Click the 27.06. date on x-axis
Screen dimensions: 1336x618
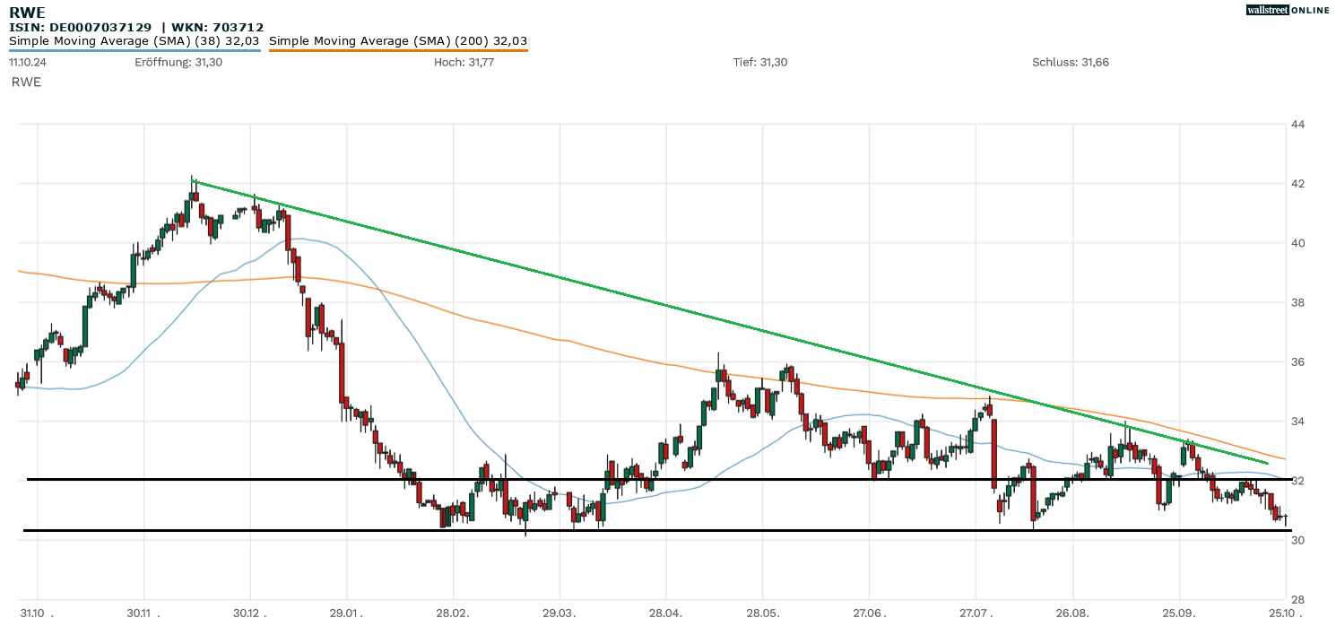869,611
